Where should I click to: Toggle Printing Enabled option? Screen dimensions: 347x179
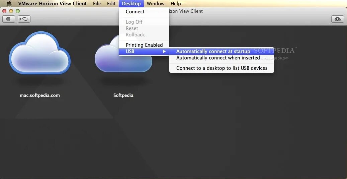144,45
